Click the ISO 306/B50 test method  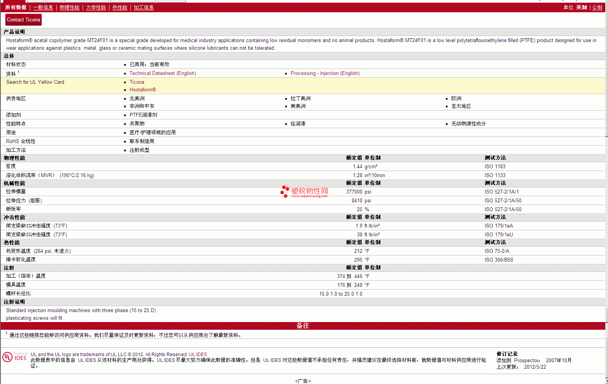click(x=499, y=260)
